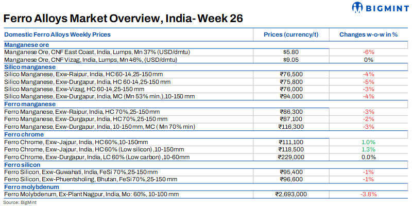Click the Prices (currency/t) column header
Image resolution: width=412 pixels, height=206 pixels.
(x=292, y=35)
